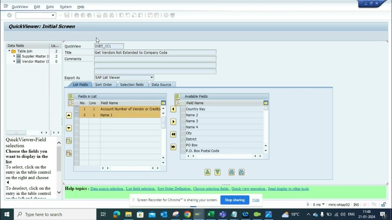Screen dimensions: 392x220
Task: Click select all icon of Available Fields
Action: tap(177, 96)
